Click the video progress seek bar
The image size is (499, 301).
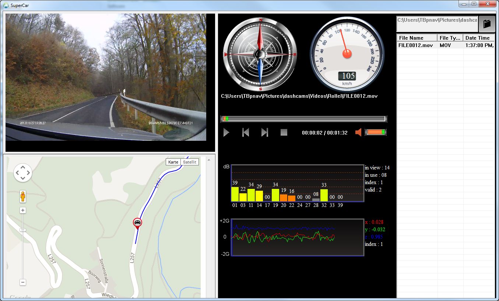click(x=303, y=119)
